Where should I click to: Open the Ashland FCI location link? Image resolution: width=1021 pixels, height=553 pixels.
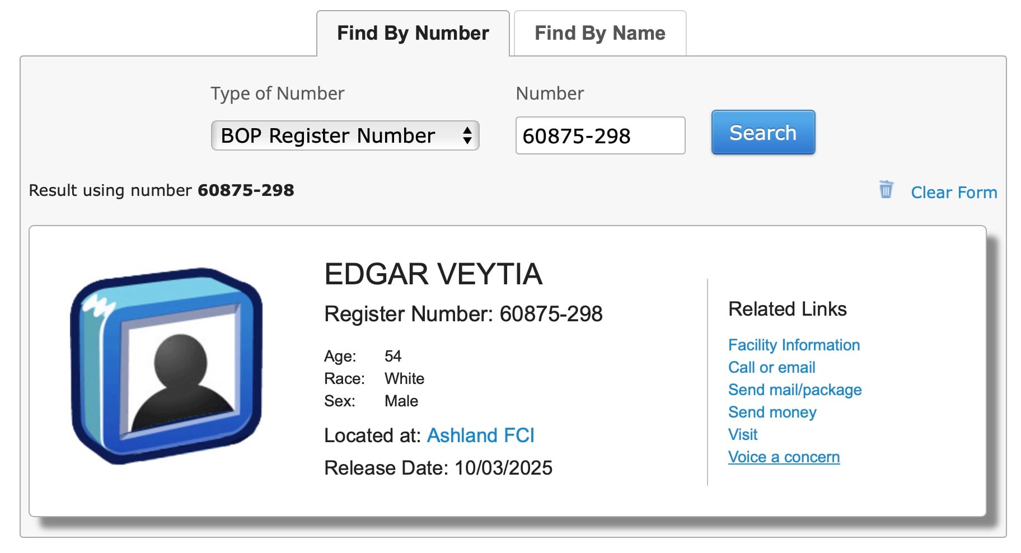tap(480, 435)
